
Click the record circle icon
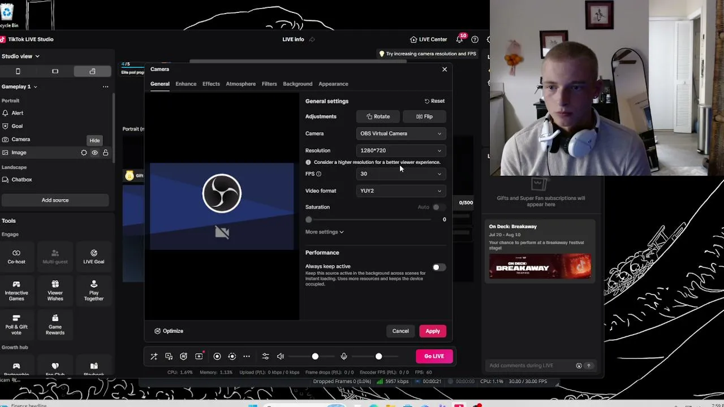[217, 357]
